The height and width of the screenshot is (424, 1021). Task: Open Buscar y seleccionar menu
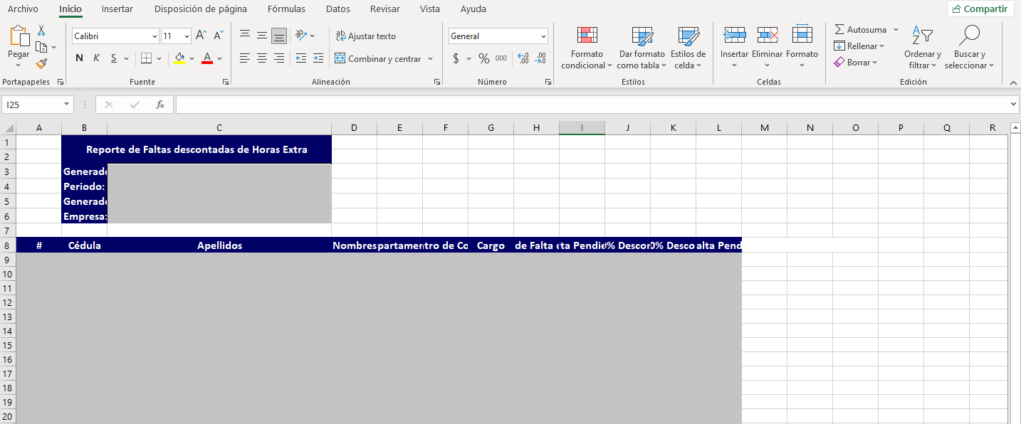969,48
